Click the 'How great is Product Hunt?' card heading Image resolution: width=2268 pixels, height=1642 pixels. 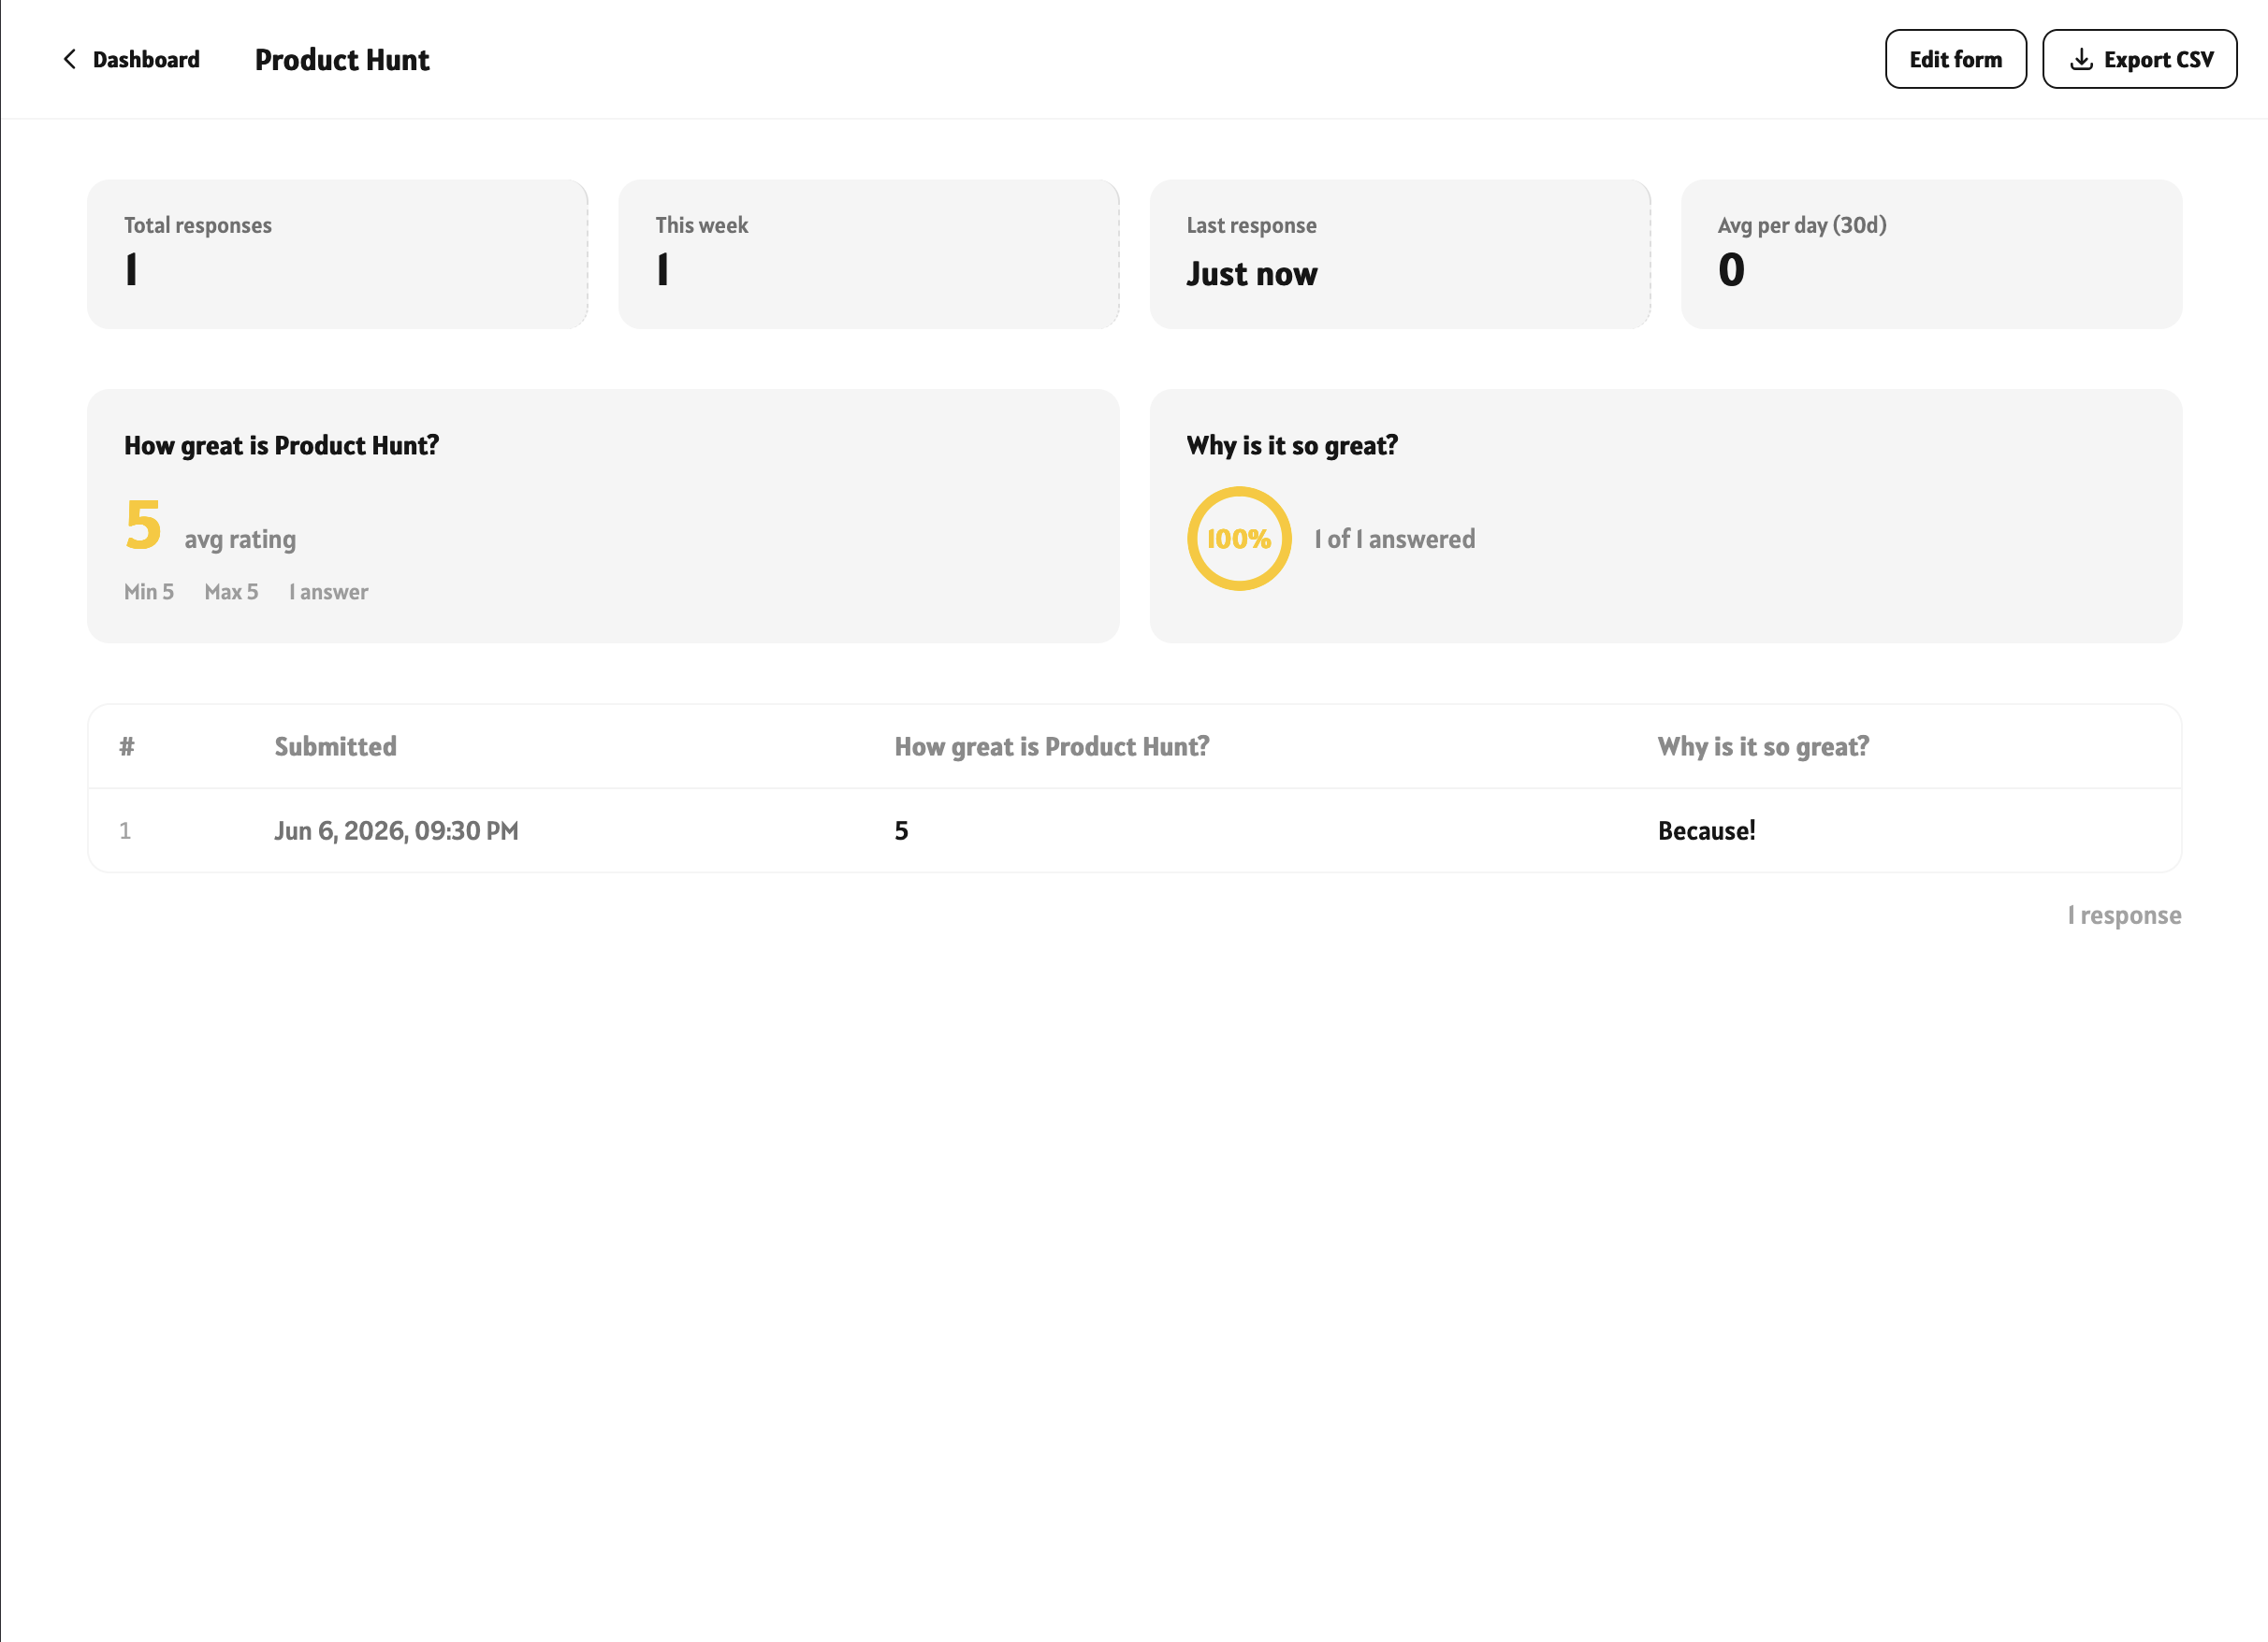point(282,446)
